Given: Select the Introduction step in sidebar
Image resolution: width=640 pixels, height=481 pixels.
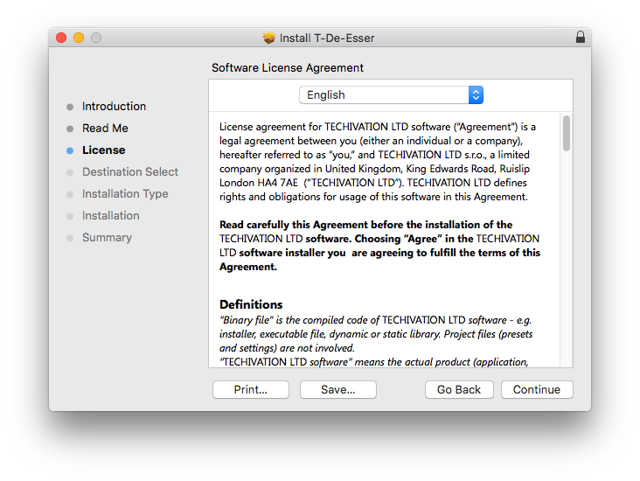Looking at the screenshot, I should [x=114, y=106].
